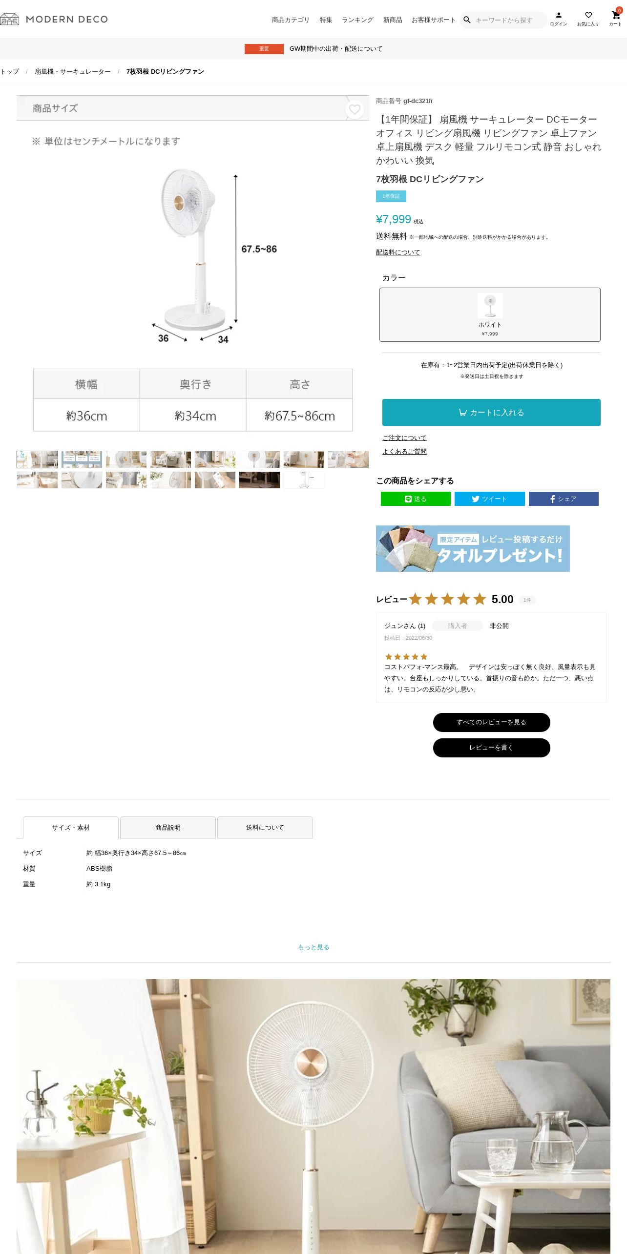This screenshot has width=627, height=1254.
Task: Open favorites heart icon in header
Action: (588, 15)
